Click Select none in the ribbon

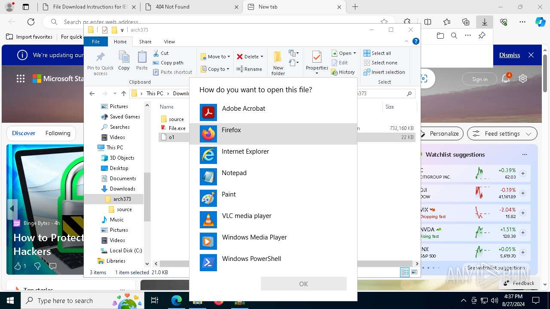click(x=380, y=63)
